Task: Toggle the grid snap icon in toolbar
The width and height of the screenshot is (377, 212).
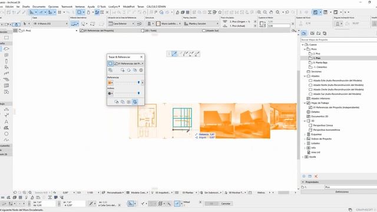Action: [59, 12]
